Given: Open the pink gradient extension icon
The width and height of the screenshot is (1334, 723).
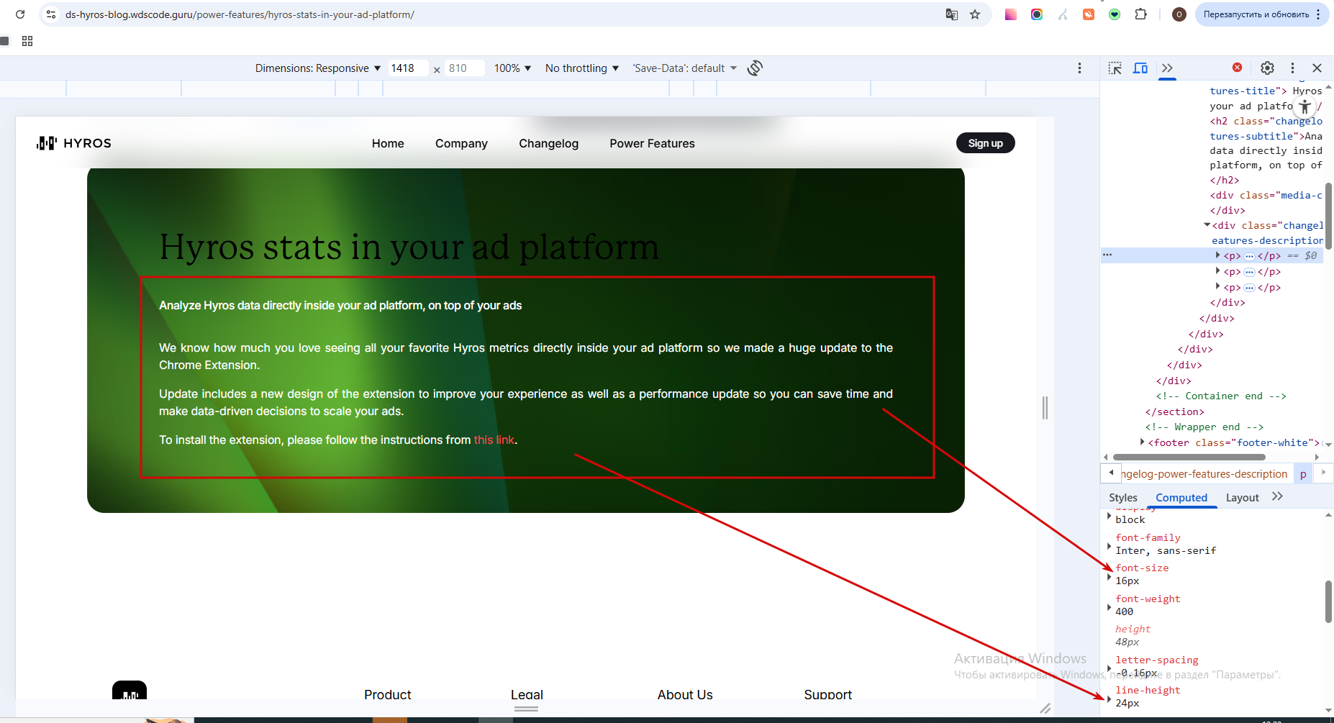Looking at the screenshot, I should (x=1011, y=14).
